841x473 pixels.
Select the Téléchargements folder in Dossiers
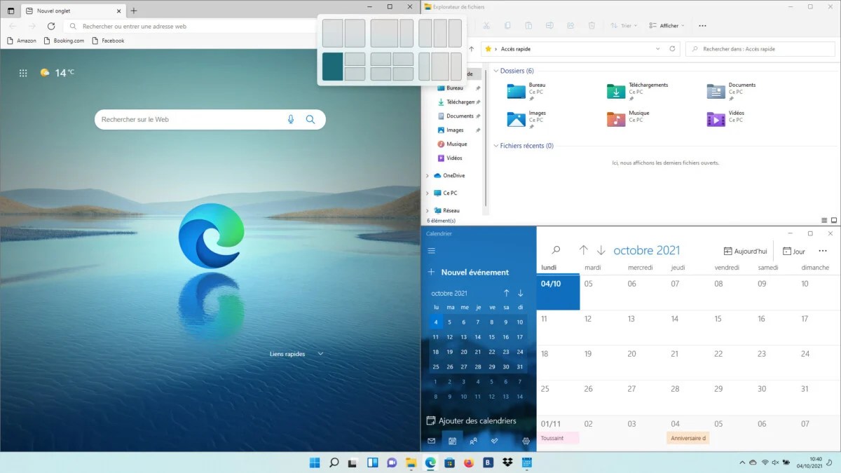[x=638, y=91]
